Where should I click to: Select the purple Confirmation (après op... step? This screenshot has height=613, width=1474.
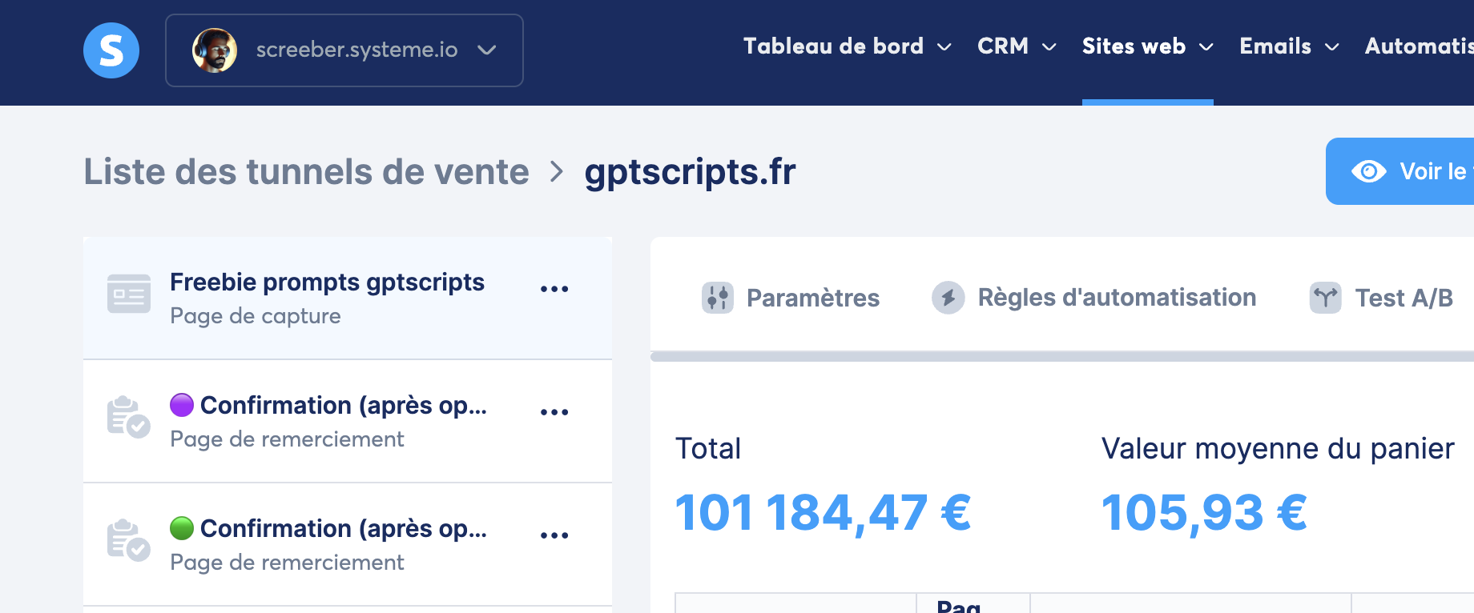pos(348,422)
